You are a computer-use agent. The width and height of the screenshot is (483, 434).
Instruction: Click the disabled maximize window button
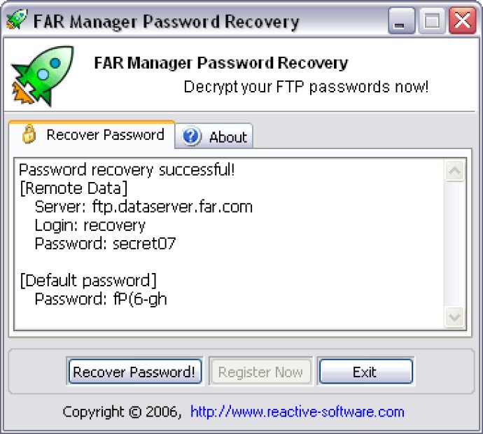pos(431,21)
